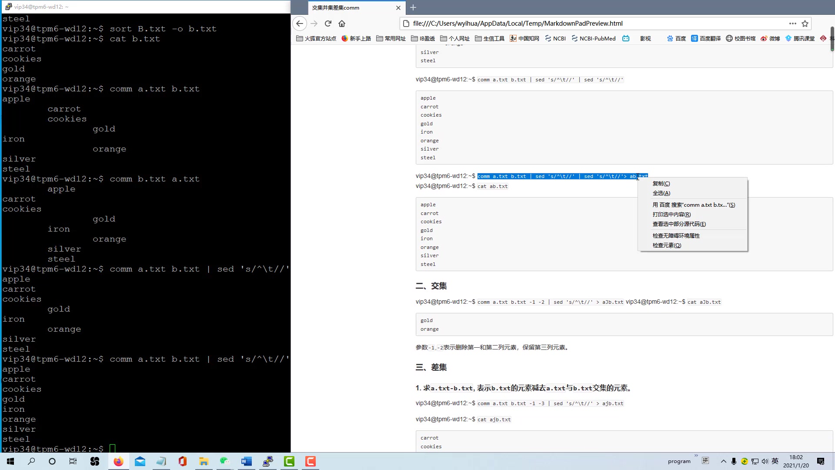The image size is (835, 470).
Task: Open the 火狐官方站点 bookmark folder
Action: point(316,38)
